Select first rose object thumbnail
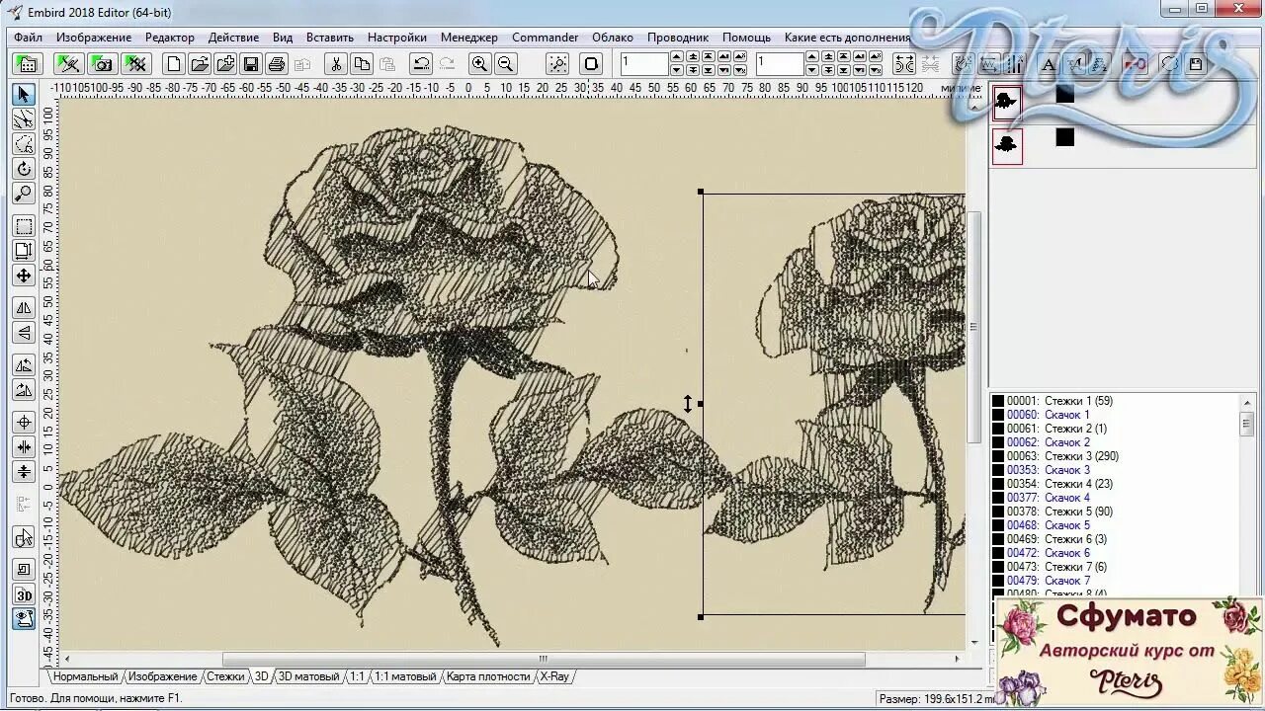 (1007, 102)
